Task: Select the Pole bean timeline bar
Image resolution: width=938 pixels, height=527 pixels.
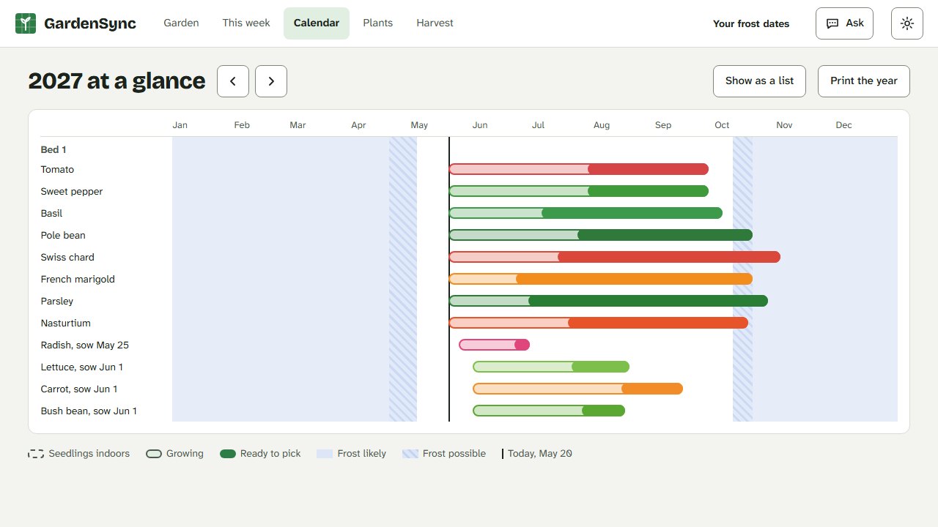Action: (x=601, y=235)
